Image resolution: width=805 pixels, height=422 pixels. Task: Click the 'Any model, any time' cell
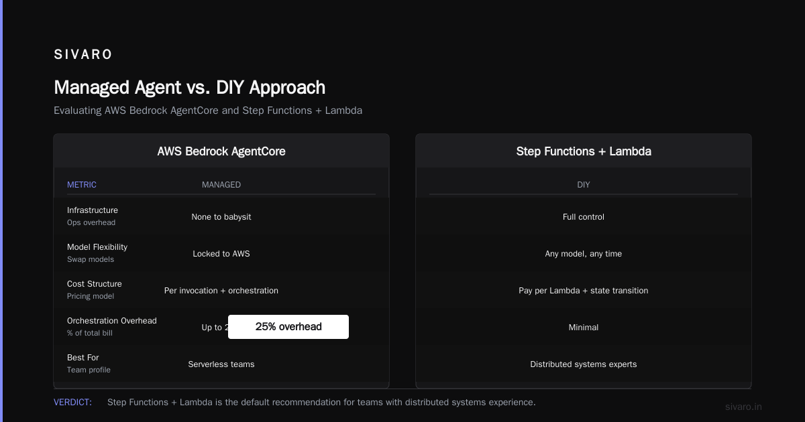coord(584,254)
